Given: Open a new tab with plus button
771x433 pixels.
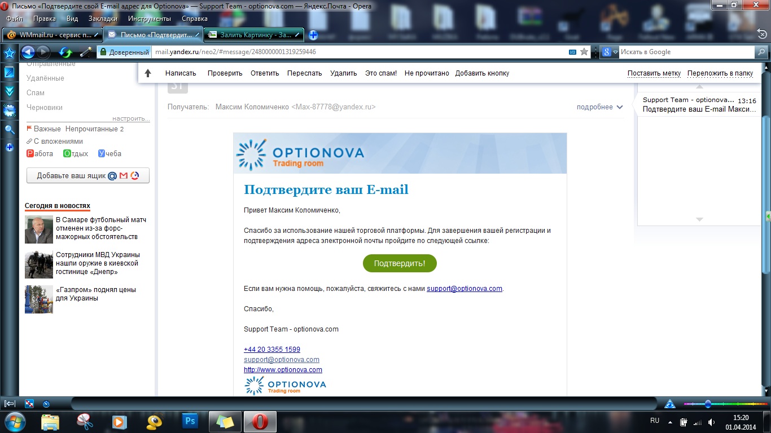Looking at the screenshot, I should point(313,35).
